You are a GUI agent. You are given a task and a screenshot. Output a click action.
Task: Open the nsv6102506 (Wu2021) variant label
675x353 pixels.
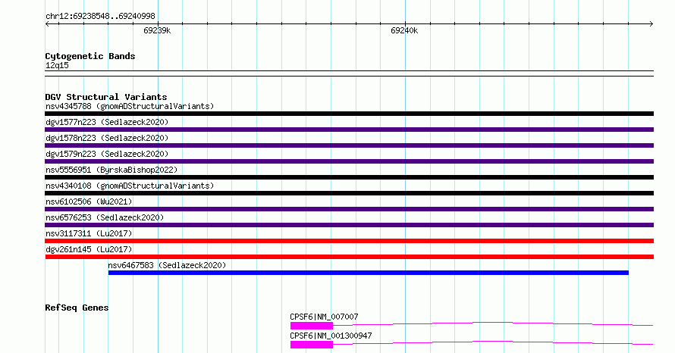(89, 201)
